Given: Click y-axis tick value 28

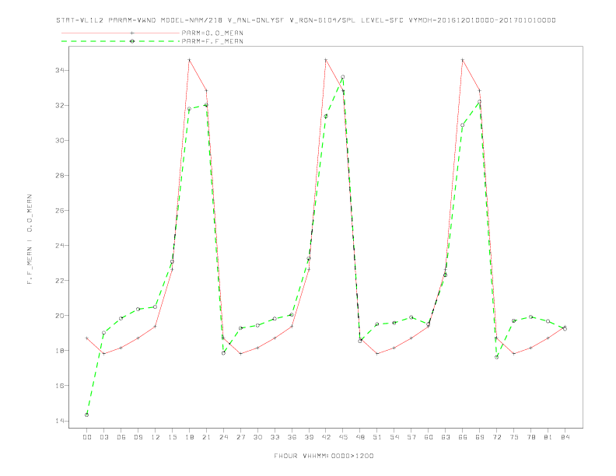Looking at the screenshot, I should pyautogui.click(x=60, y=175).
